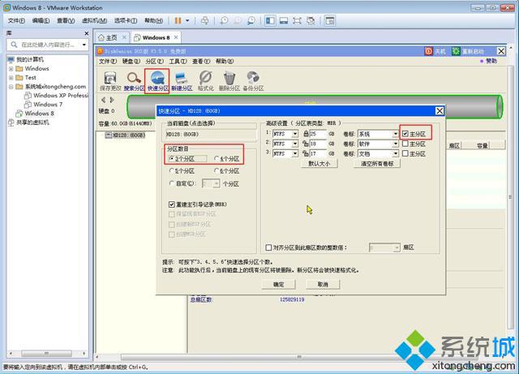Image resolution: width=519 pixels, height=374 pixels.
Task: Open file system dropdown for partition 3
Action: [x=294, y=154]
